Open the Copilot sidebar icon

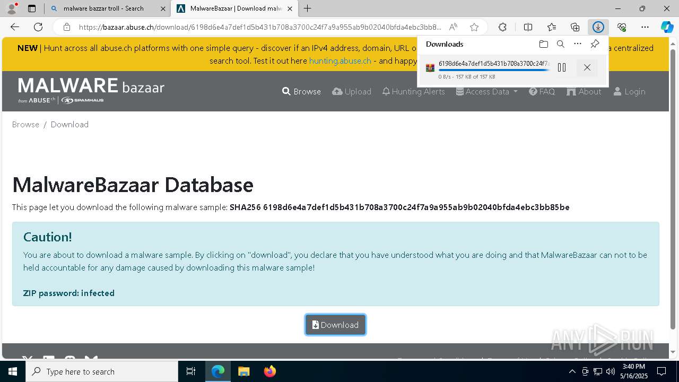667,27
